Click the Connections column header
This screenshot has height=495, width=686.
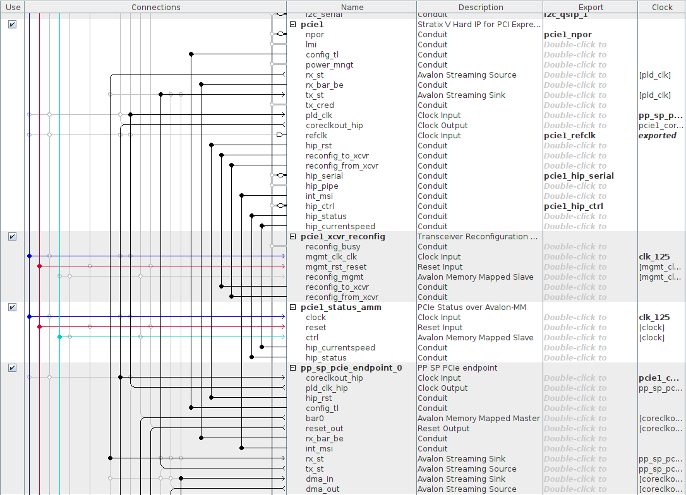(155, 7)
